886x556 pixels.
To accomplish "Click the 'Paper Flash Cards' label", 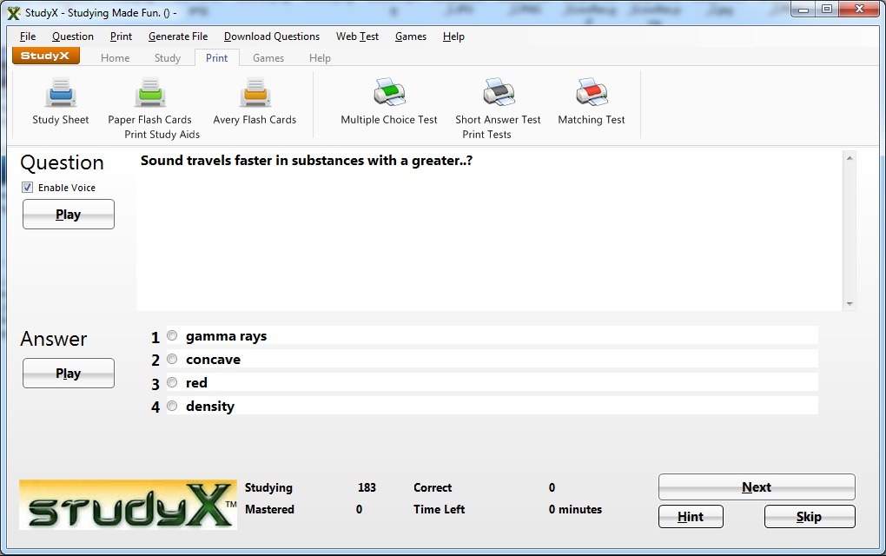I will [x=149, y=120].
